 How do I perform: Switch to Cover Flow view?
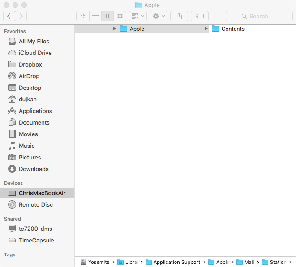[x=120, y=16]
